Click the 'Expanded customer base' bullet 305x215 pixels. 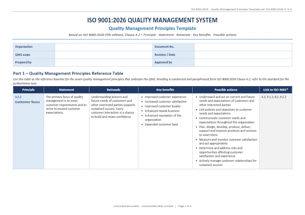161,125
